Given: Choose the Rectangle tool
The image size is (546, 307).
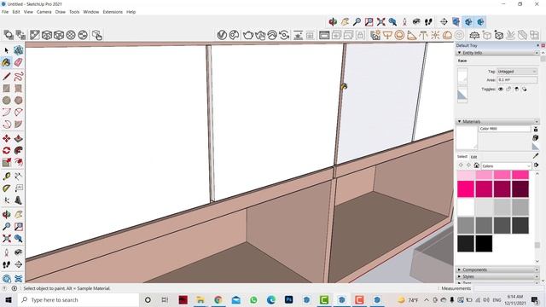Looking at the screenshot, I should (6, 89).
